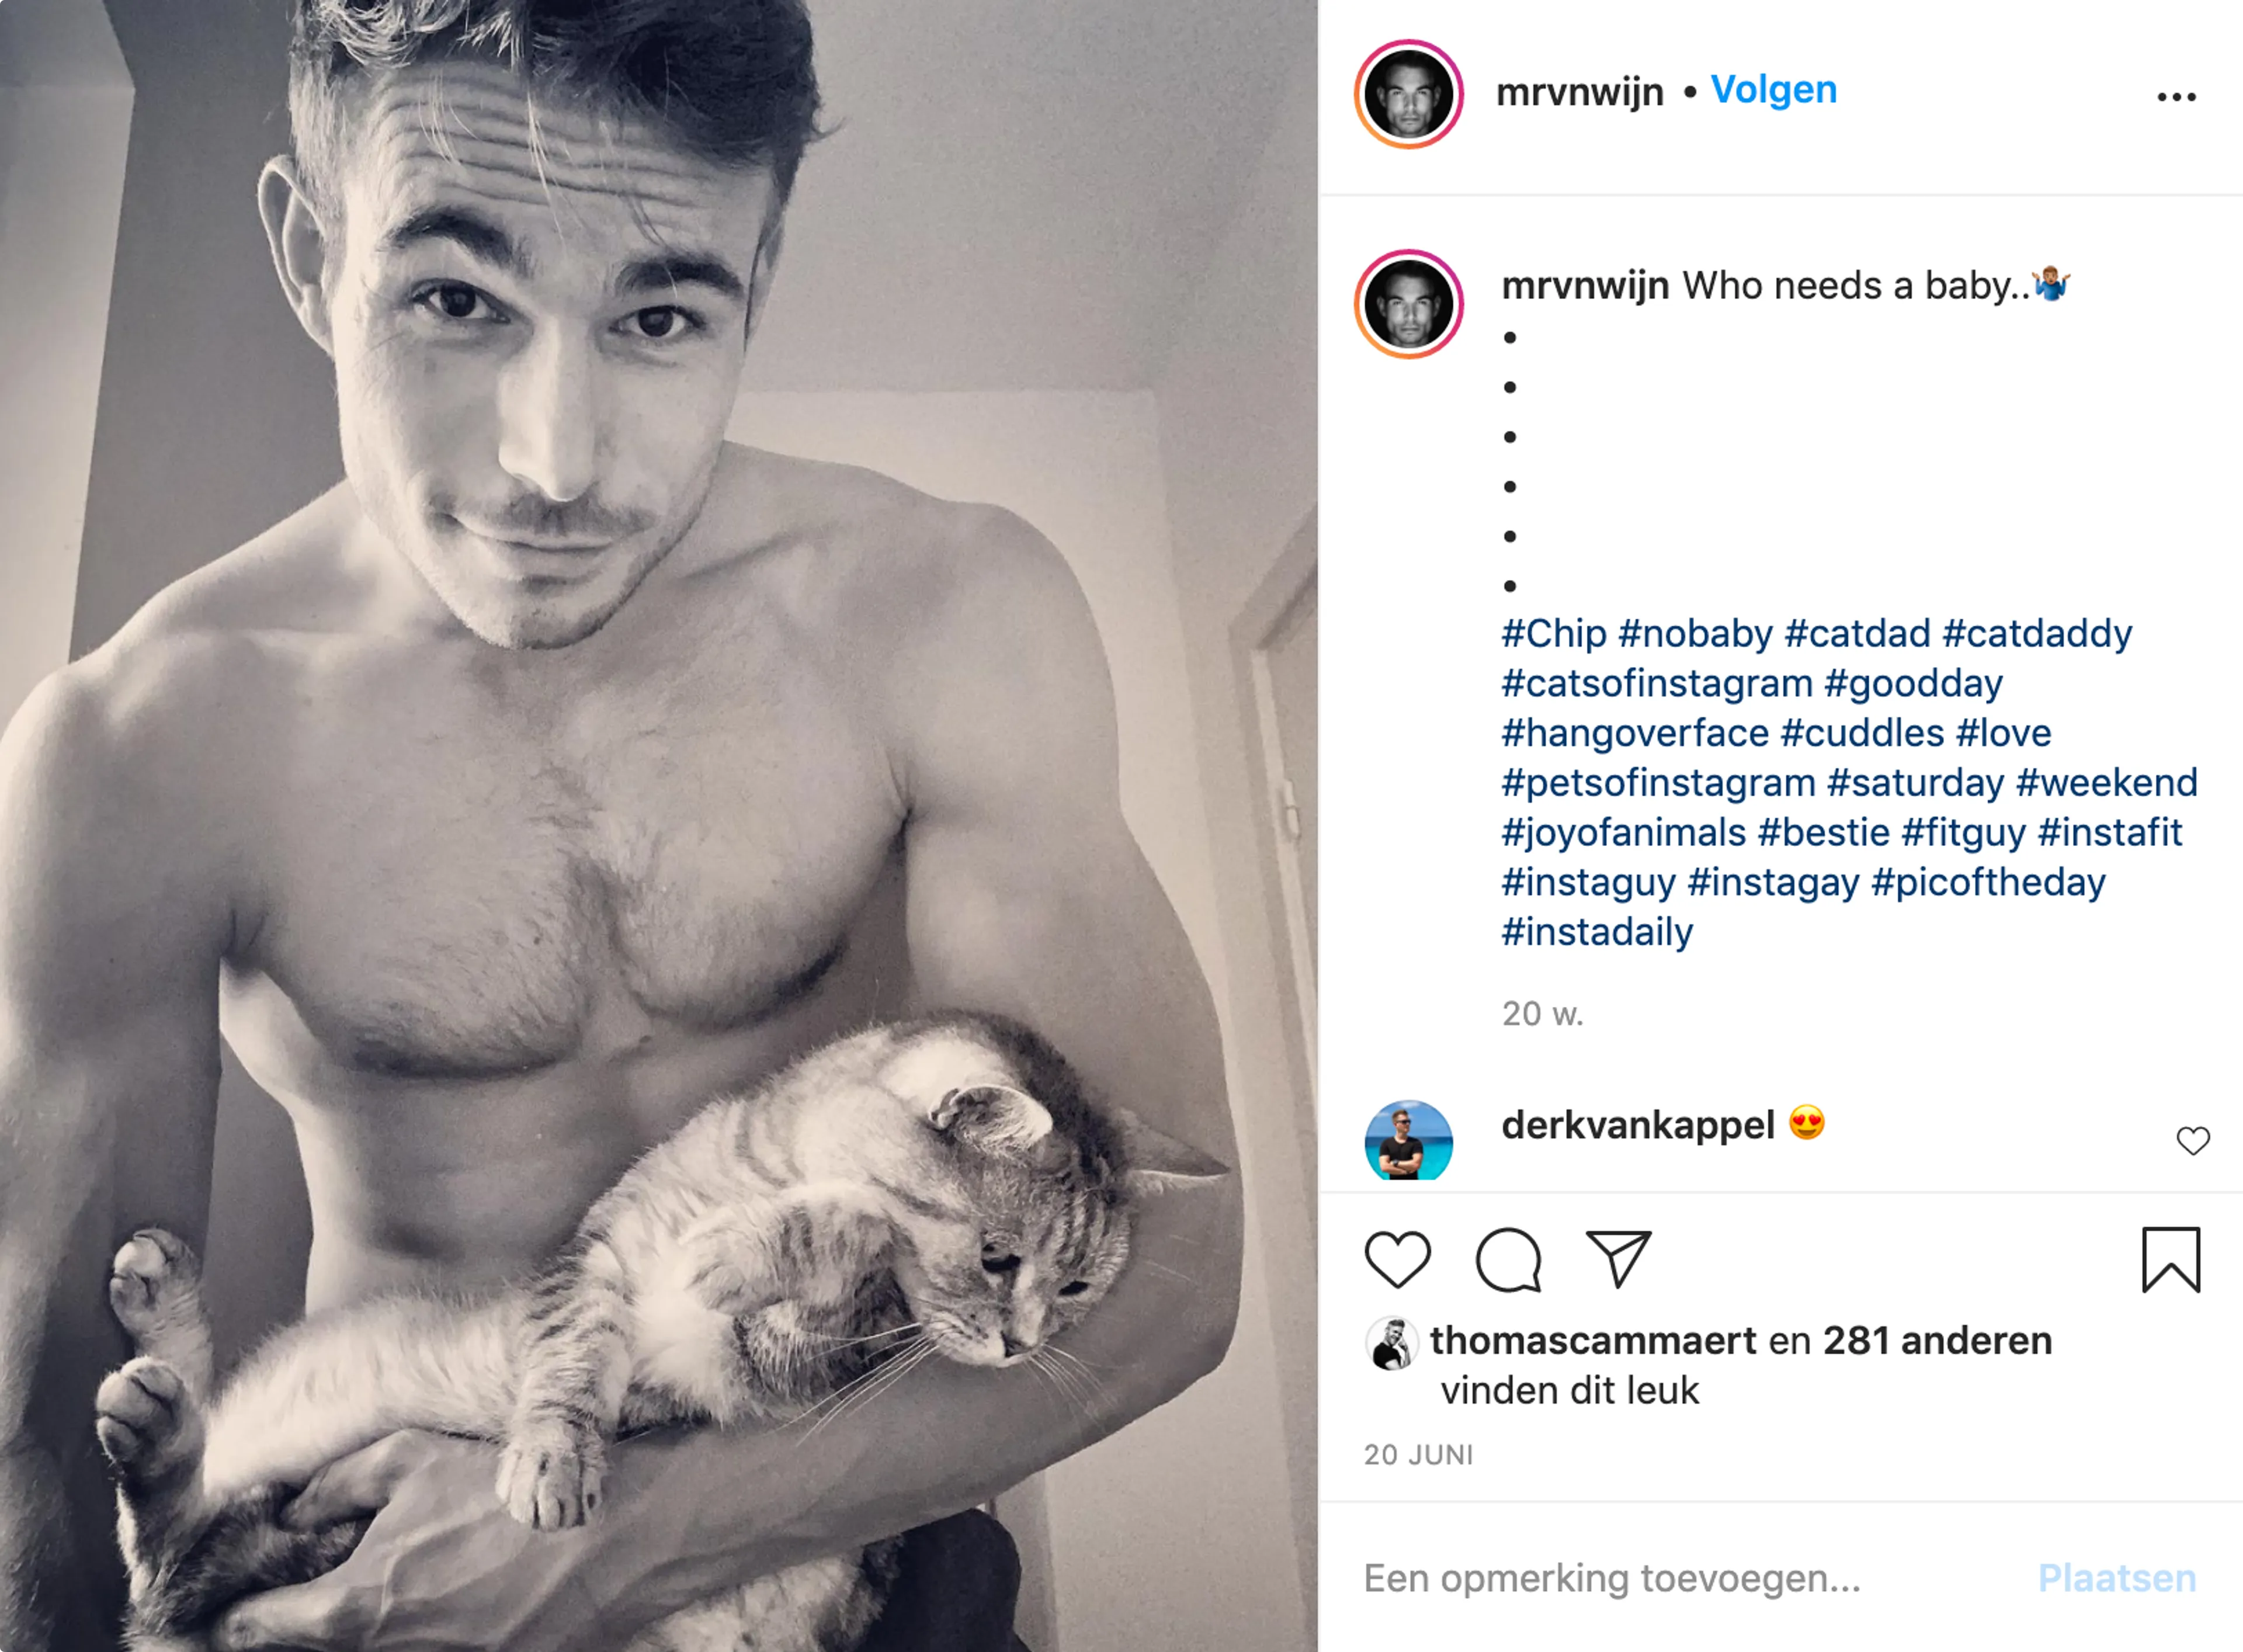The image size is (2243, 1652).
Task: Open the comment speech bubble icon
Action: point(1508,1259)
